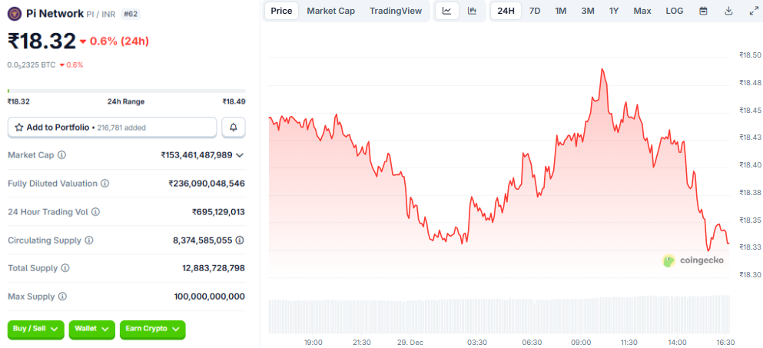Switch to candlestick chart icon

pyautogui.click(x=472, y=11)
